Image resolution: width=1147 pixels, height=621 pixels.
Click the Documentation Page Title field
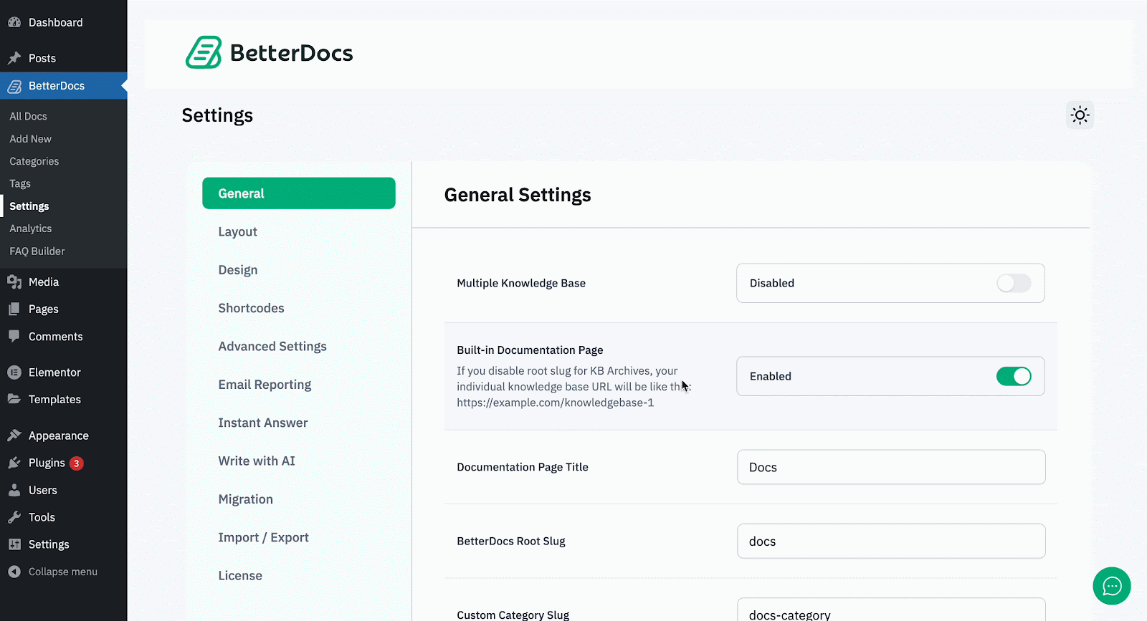[x=890, y=468]
